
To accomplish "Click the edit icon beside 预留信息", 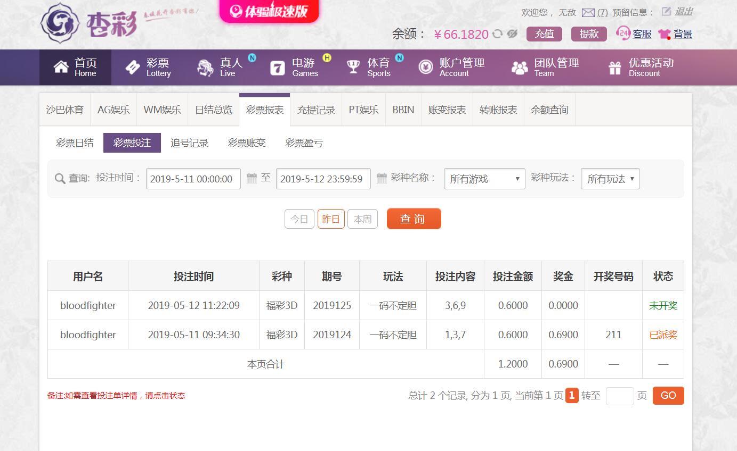I will 666,12.
